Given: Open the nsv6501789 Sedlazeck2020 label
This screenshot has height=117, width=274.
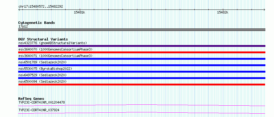Looking at the screenshot, I should [x=42, y=62].
